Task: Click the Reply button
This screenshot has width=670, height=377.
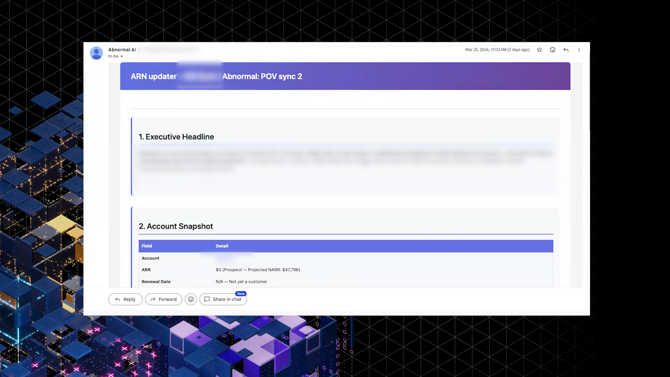Action: (125, 299)
